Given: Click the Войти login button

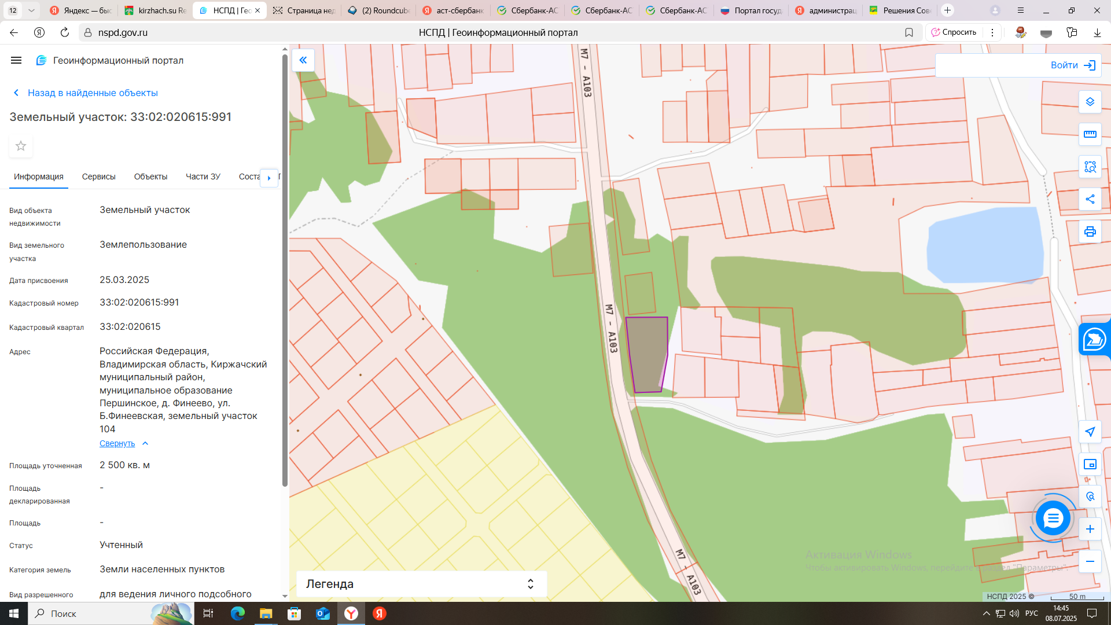Looking at the screenshot, I should pos(1073,65).
